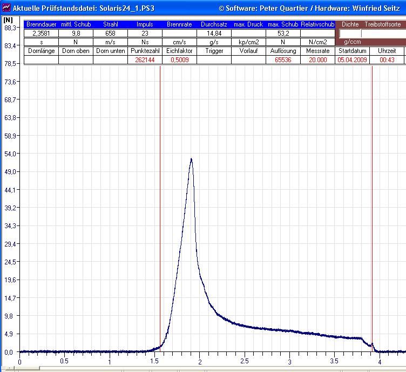Image resolution: width=406 pixels, height=372 pixels.
Task: Click the Brenndauer value 2,3581
Action: [41, 34]
